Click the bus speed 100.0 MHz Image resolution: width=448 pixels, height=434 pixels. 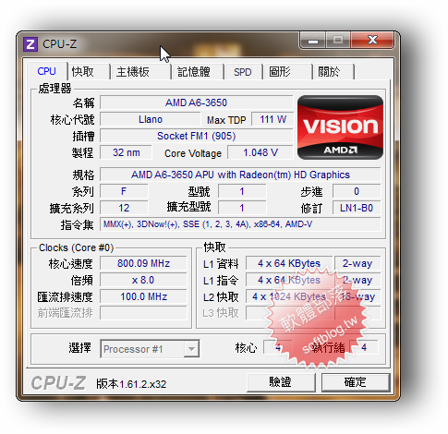click(x=143, y=296)
